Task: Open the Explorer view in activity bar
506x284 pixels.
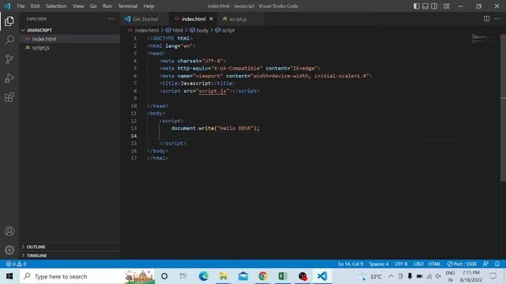Action: pos(9,21)
